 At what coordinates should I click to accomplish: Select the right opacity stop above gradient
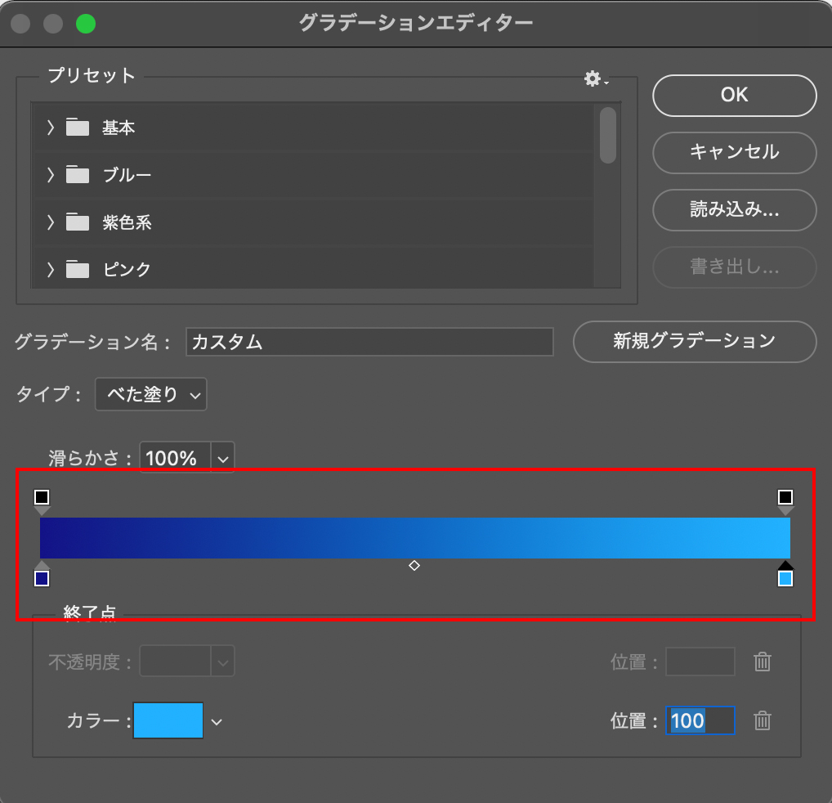click(x=785, y=497)
